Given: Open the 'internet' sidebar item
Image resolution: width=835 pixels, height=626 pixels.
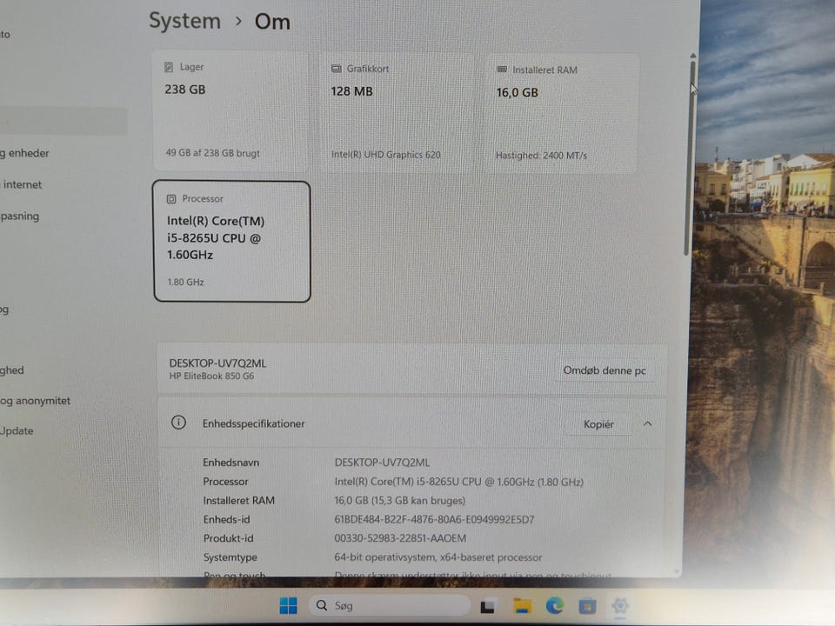Looking at the screenshot, I should tap(21, 184).
